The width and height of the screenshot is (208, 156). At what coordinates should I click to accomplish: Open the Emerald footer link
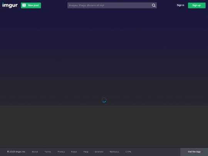point(99,152)
